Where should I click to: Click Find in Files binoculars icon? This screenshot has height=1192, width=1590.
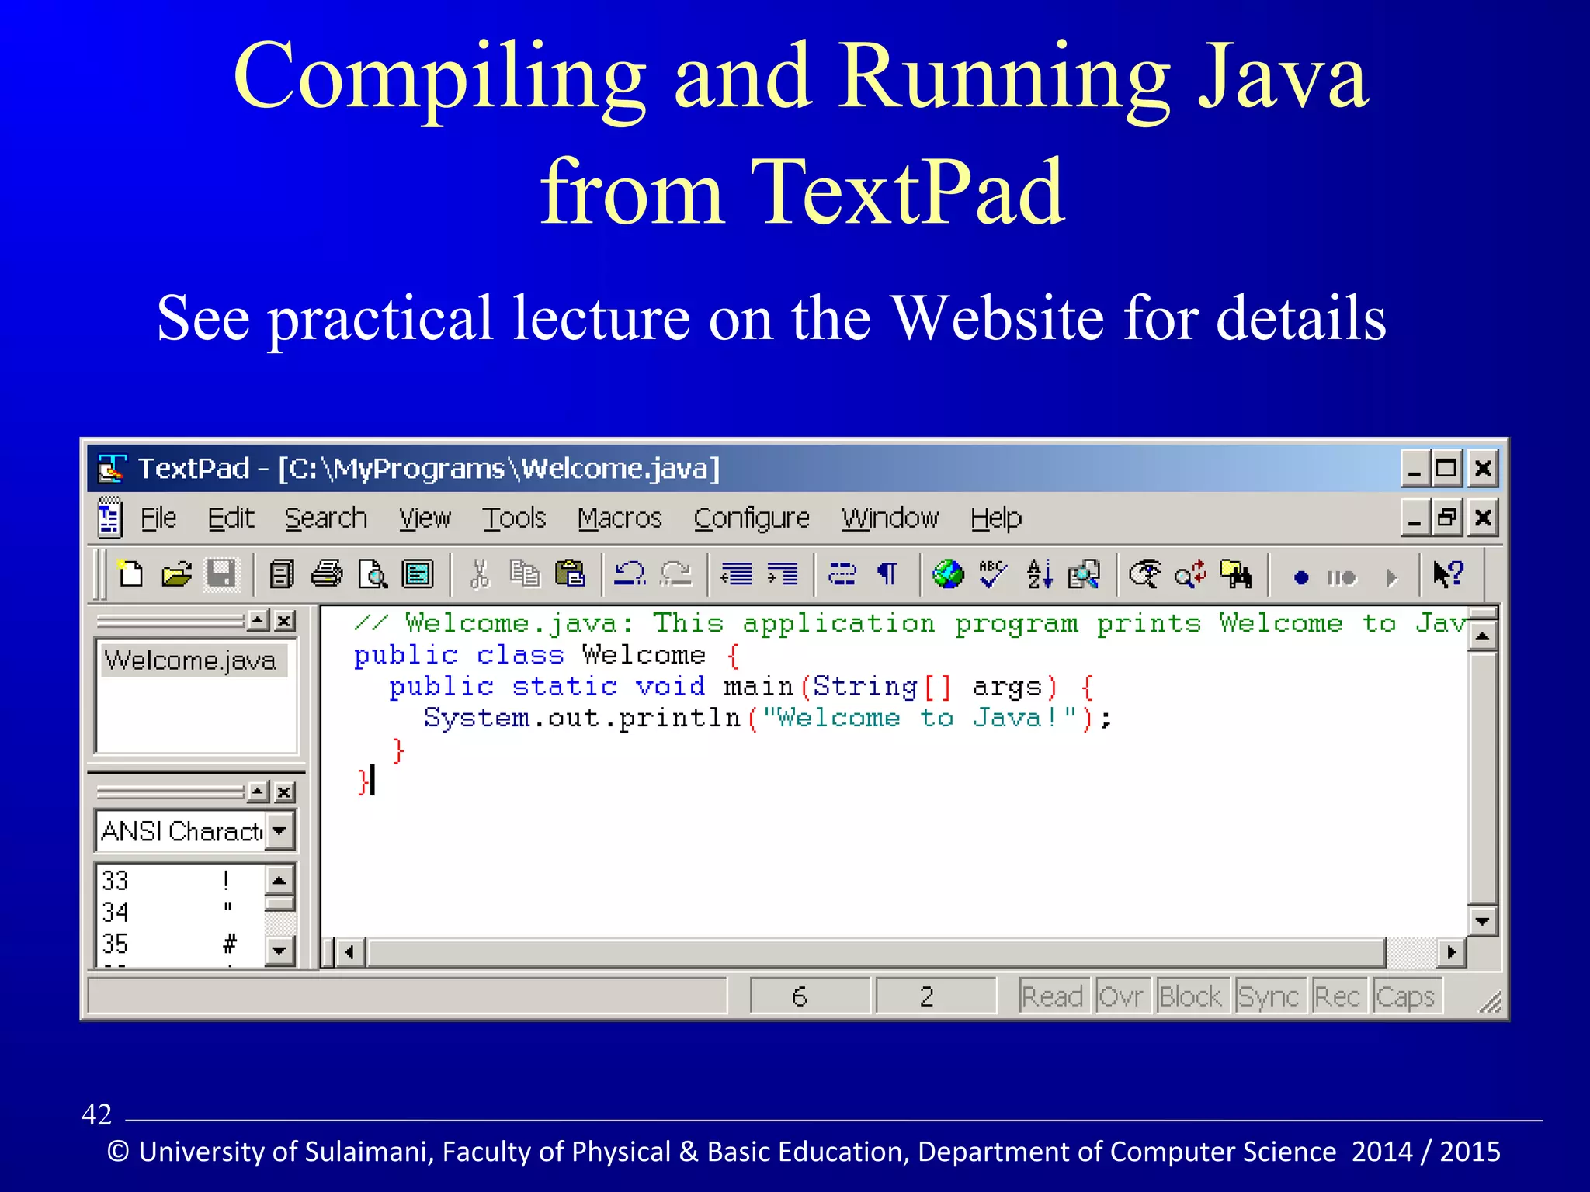click(x=1236, y=574)
